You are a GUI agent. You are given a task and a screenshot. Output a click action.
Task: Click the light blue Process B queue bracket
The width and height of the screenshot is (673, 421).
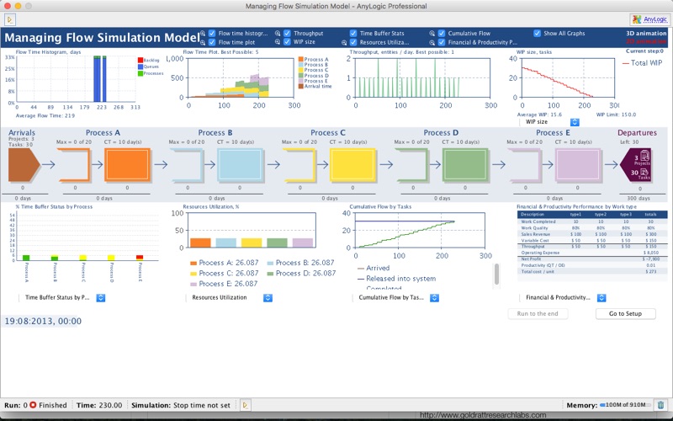coord(187,164)
